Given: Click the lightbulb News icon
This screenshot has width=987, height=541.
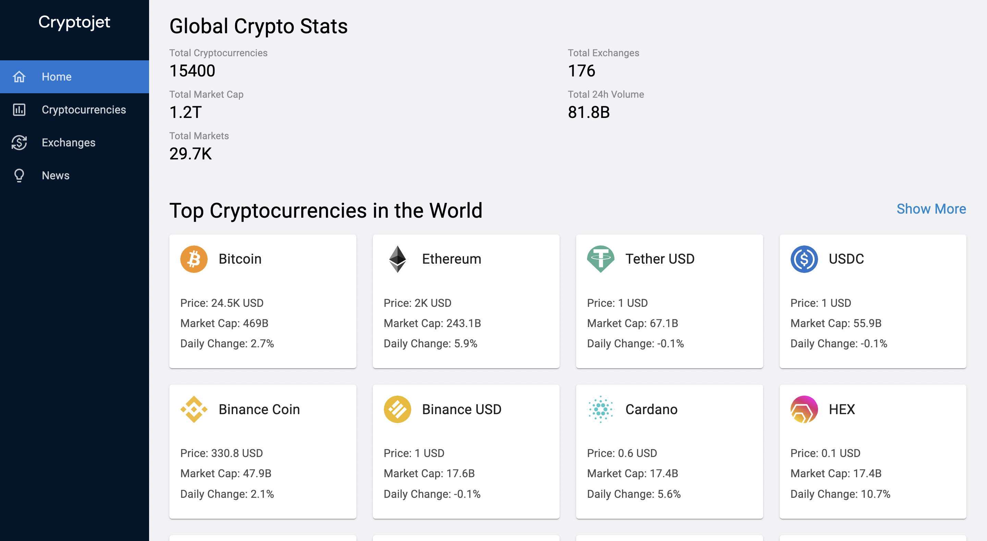Looking at the screenshot, I should click(x=19, y=176).
